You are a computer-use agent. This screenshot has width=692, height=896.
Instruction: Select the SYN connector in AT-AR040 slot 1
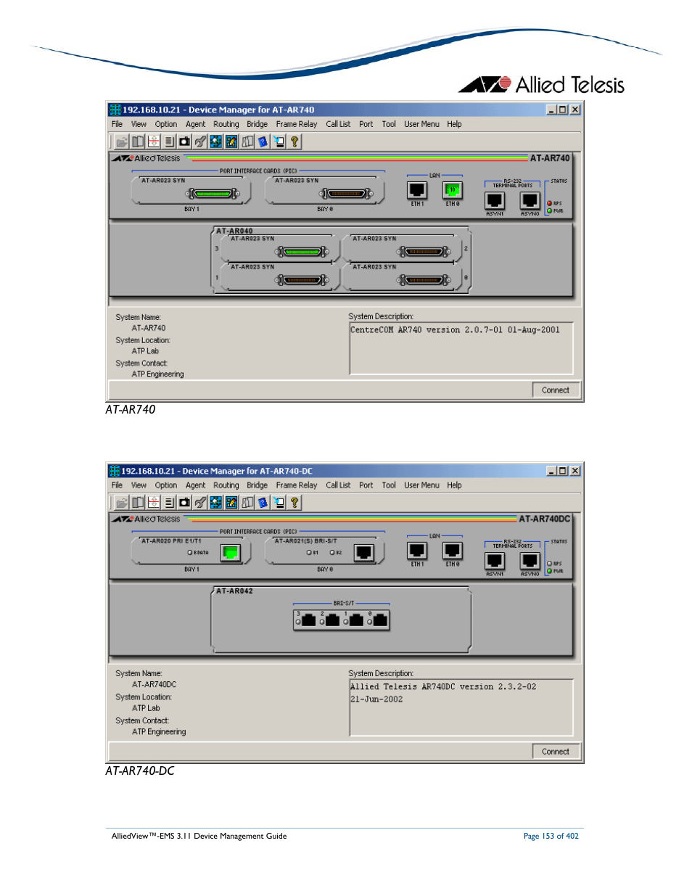click(302, 280)
